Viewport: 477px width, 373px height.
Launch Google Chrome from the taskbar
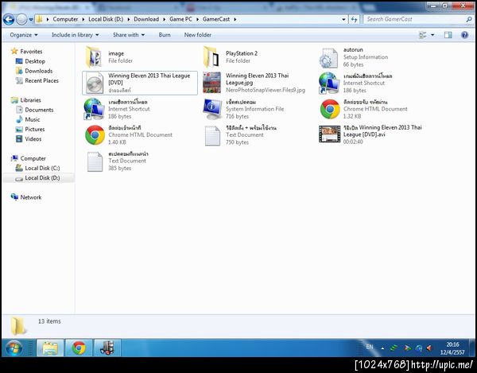[79, 348]
